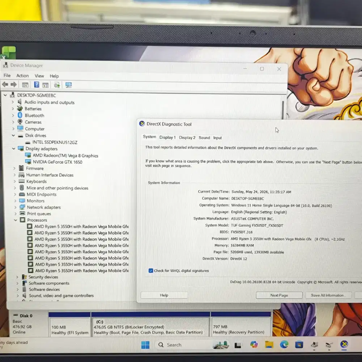
Task: Switch to the Sound tab in DxDiag
Action: pyautogui.click(x=204, y=138)
